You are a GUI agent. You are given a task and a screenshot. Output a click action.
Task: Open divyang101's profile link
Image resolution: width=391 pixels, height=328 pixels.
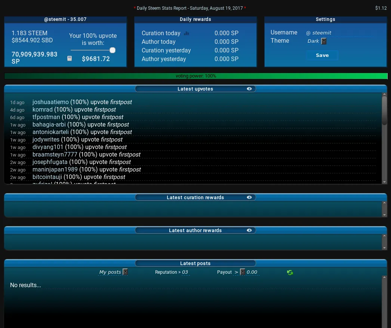tap(48, 147)
